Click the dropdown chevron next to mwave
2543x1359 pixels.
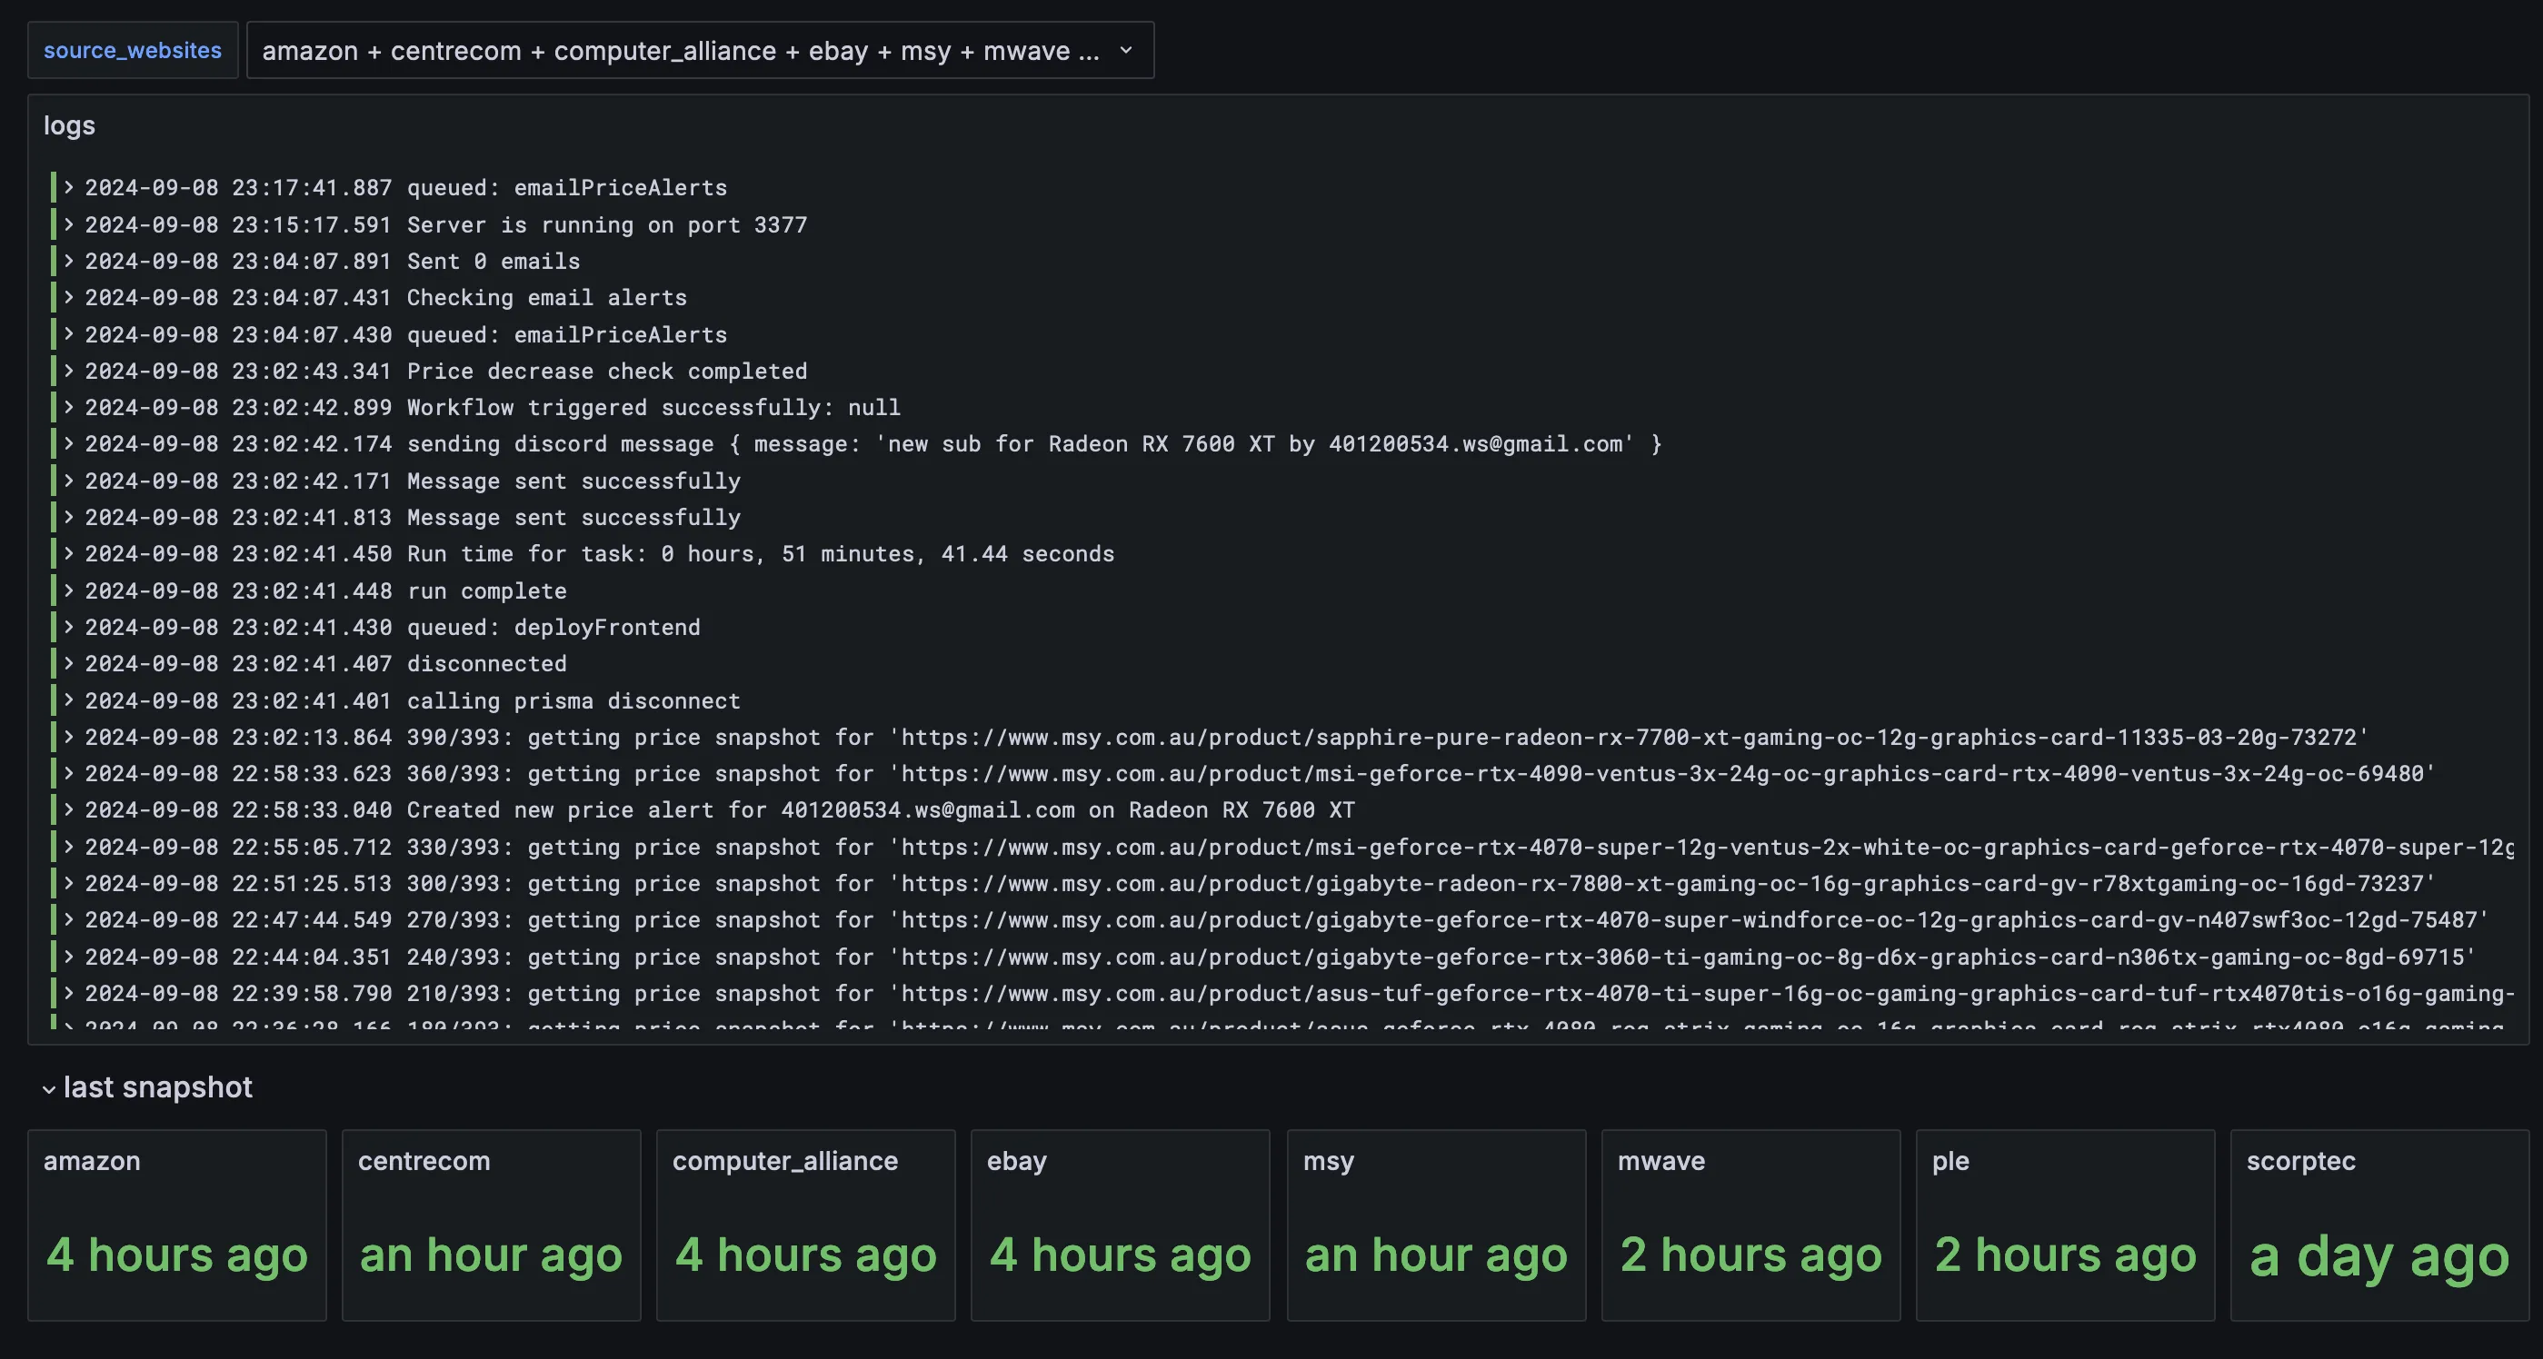click(1125, 50)
